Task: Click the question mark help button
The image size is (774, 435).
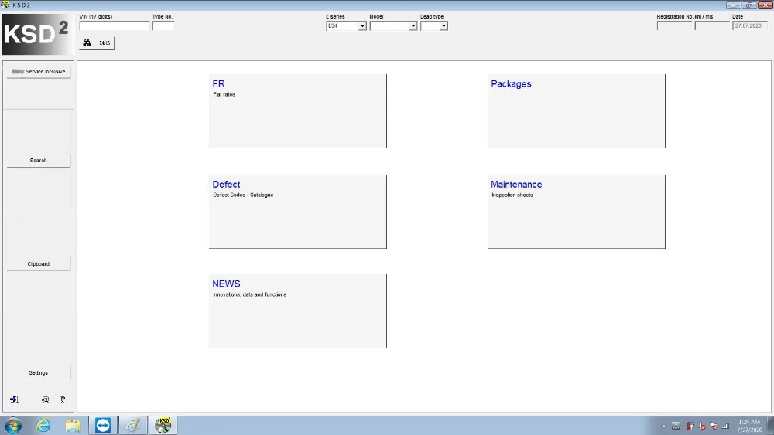Action: click(x=62, y=399)
